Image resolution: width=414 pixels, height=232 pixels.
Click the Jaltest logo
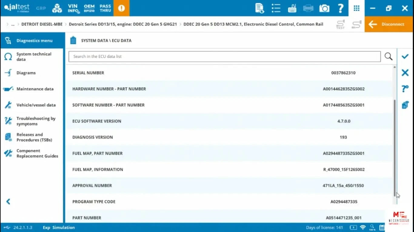coord(17,8)
